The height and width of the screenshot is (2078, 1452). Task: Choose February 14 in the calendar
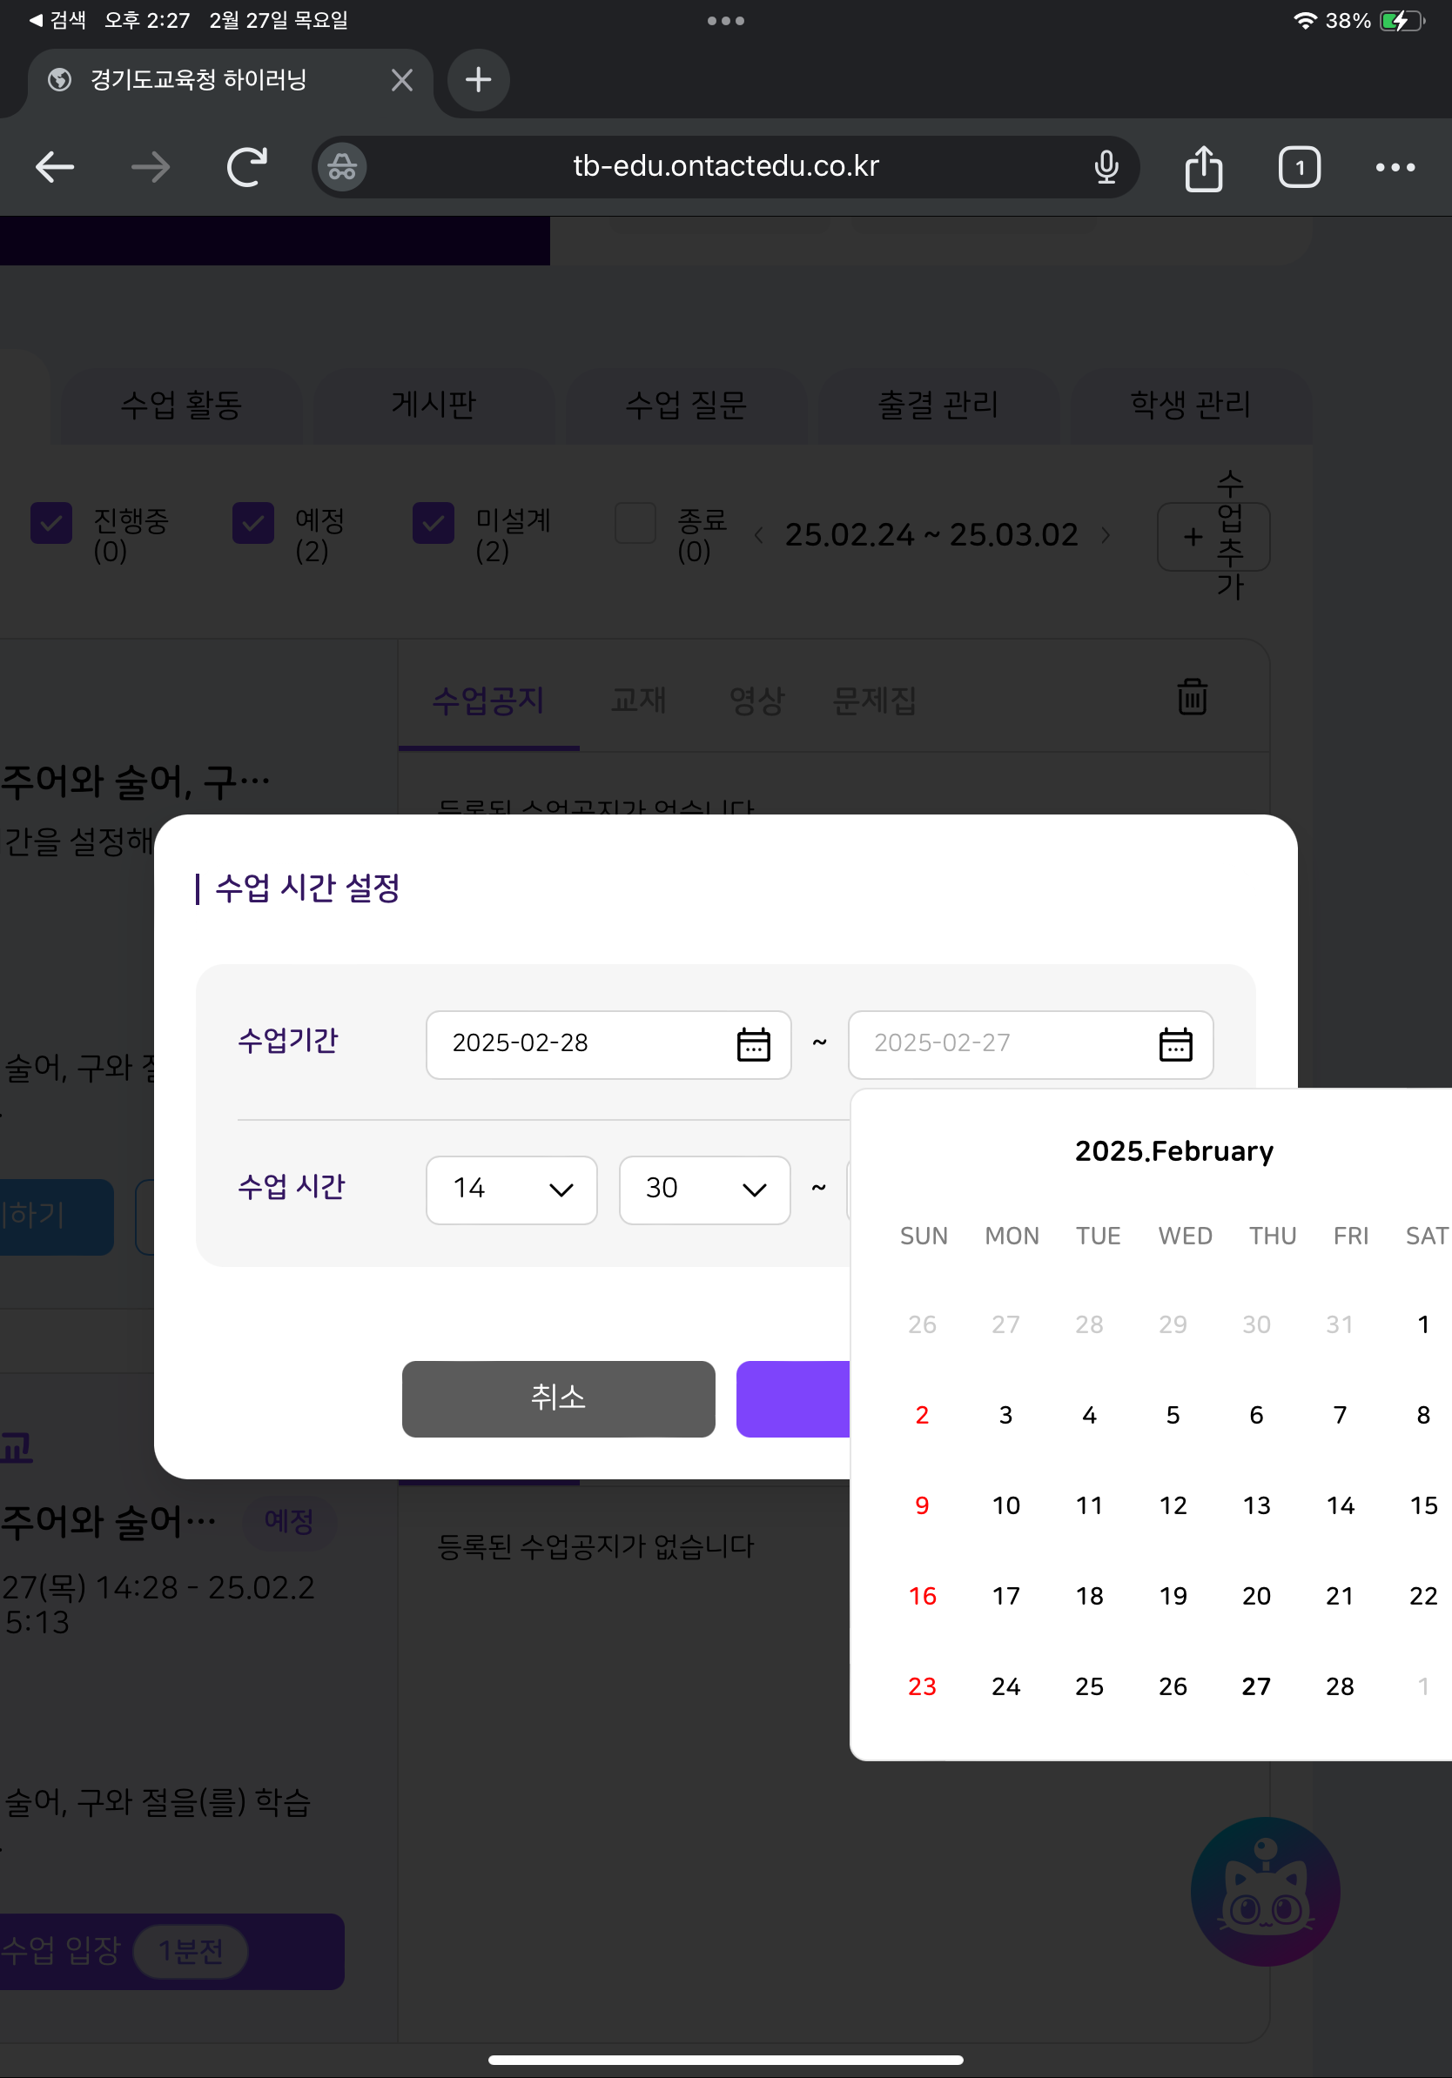pos(1339,1505)
